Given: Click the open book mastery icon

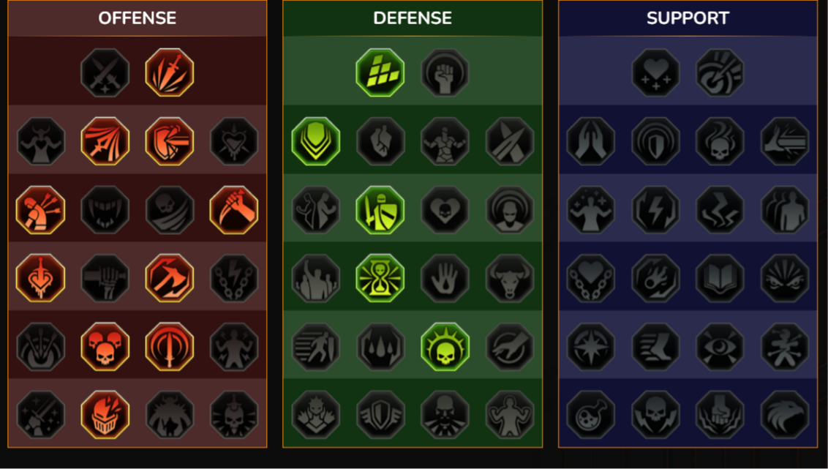Looking at the screenshot, I should point(720,278).
